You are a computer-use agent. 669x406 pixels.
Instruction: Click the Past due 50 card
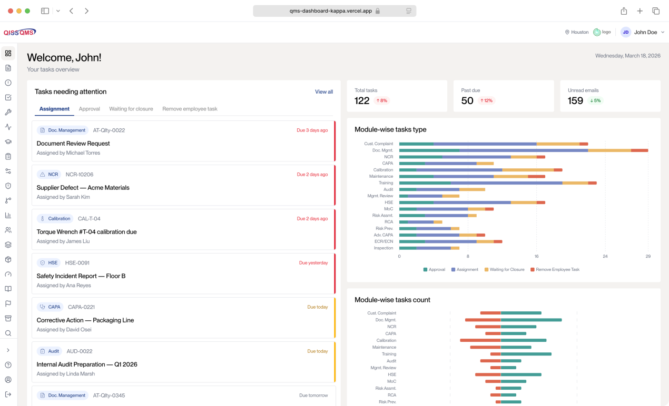click(504, 96)
